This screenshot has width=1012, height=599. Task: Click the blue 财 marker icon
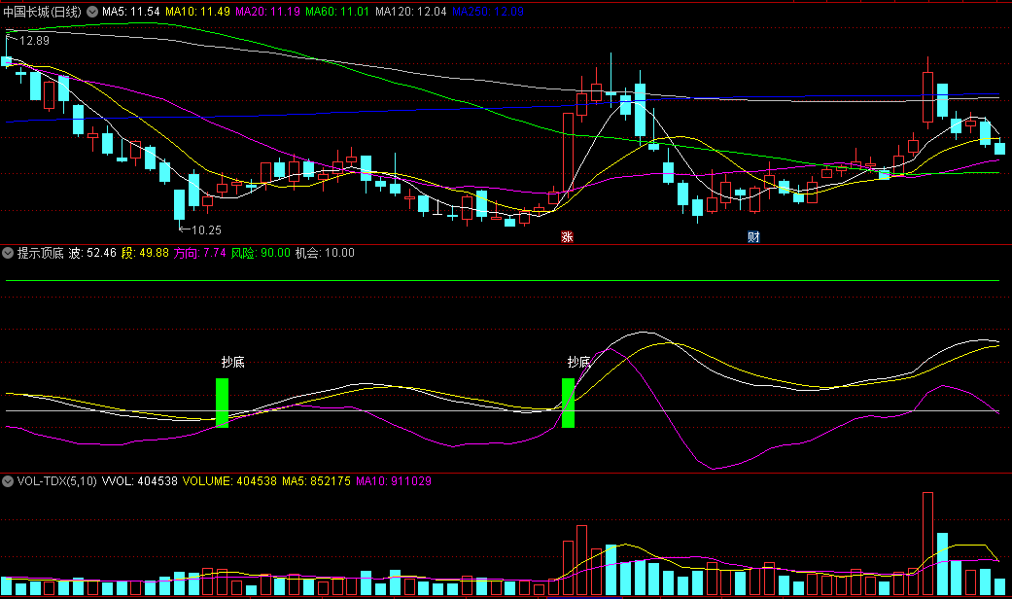pyautogui.click(x=753, y=237)
